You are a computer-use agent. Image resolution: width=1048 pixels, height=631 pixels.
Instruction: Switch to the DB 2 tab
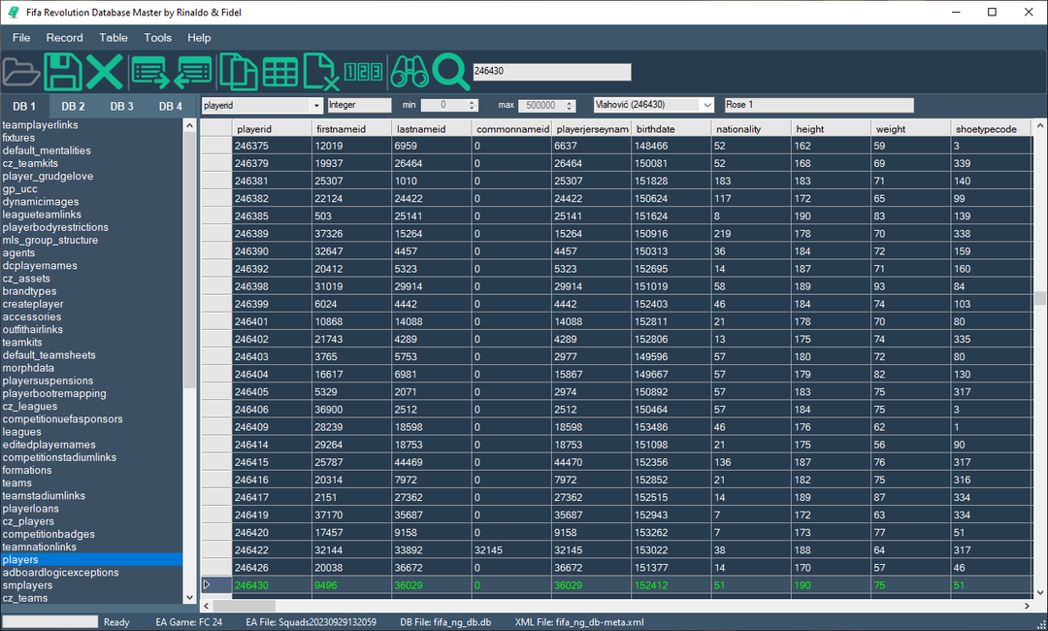tap(74, 106)
